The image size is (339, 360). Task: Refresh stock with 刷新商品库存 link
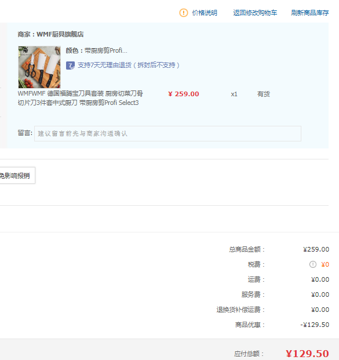[310, 13]
